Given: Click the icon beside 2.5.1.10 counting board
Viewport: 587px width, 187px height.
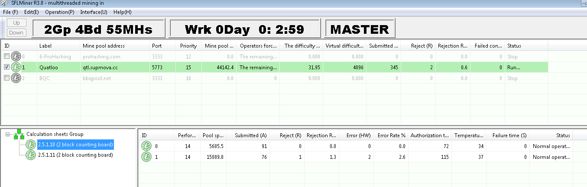Looking at the screenshot, I should coord(31,145).
